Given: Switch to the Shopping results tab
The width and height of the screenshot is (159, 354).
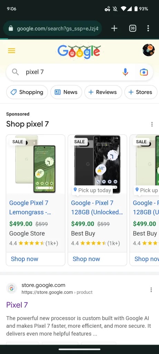Looking at the screenshot, I should (27, 92).
